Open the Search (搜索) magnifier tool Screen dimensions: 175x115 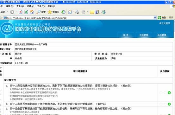41,12
